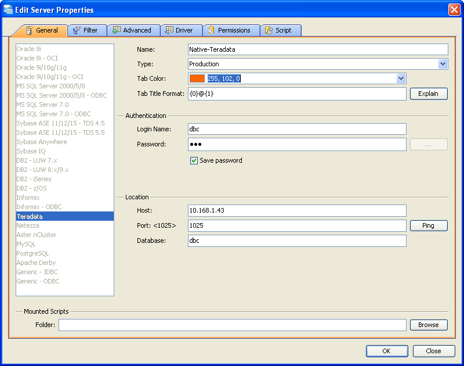The image size is (464, 366).
Task: Click the Advanced tab grid icon
Action: (117, 30)
